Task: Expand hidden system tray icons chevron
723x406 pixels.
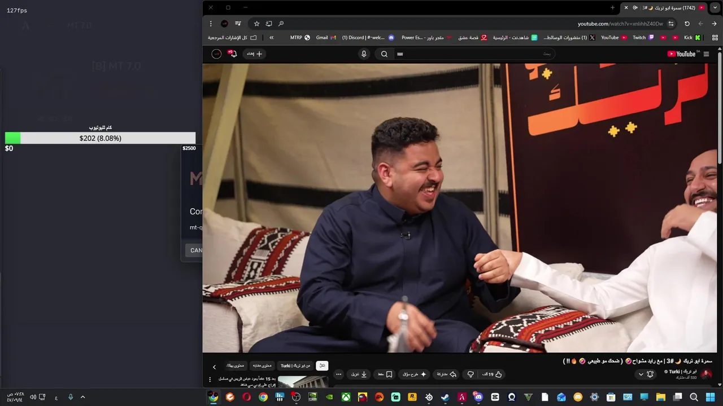Action: coord(82,397)
